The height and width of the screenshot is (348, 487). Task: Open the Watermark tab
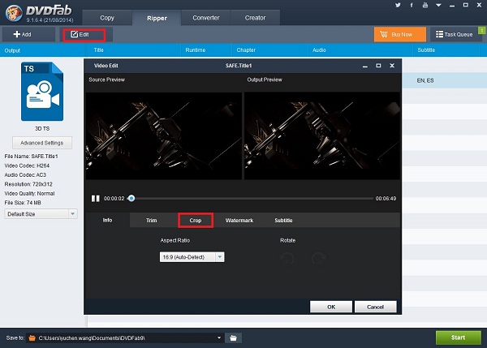click(239, 220)
